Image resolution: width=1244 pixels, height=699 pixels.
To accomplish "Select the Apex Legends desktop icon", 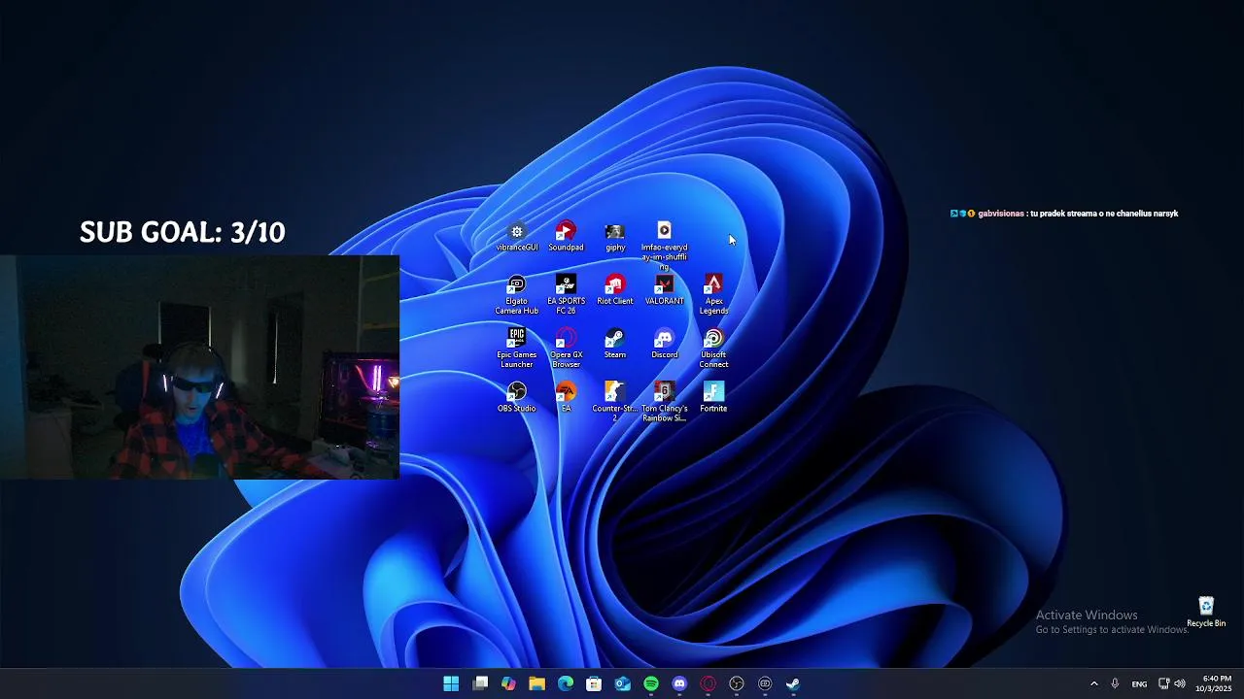I will pyautogui.click(x=713, y=295).
